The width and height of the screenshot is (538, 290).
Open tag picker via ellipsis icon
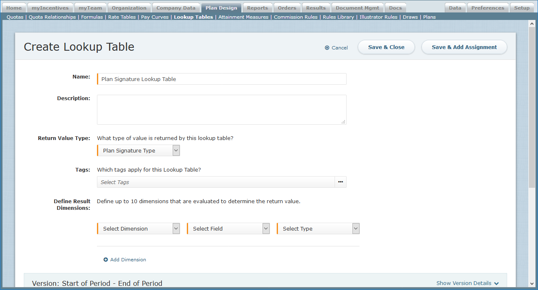[340, 182]
